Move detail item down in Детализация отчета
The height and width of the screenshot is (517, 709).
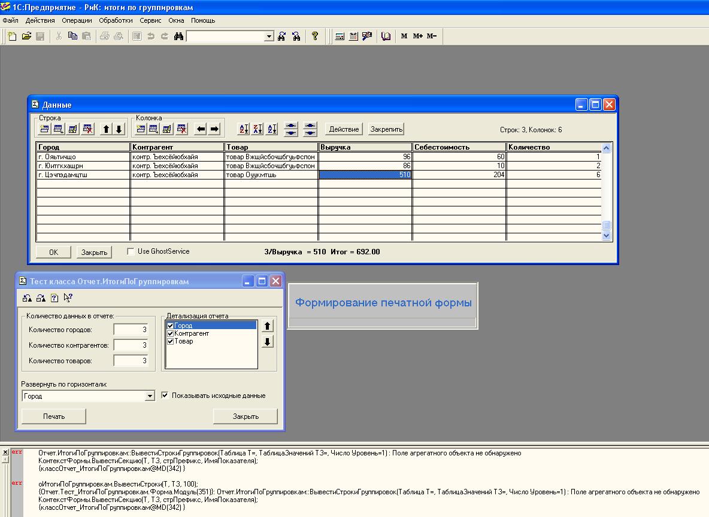point(268,342)
